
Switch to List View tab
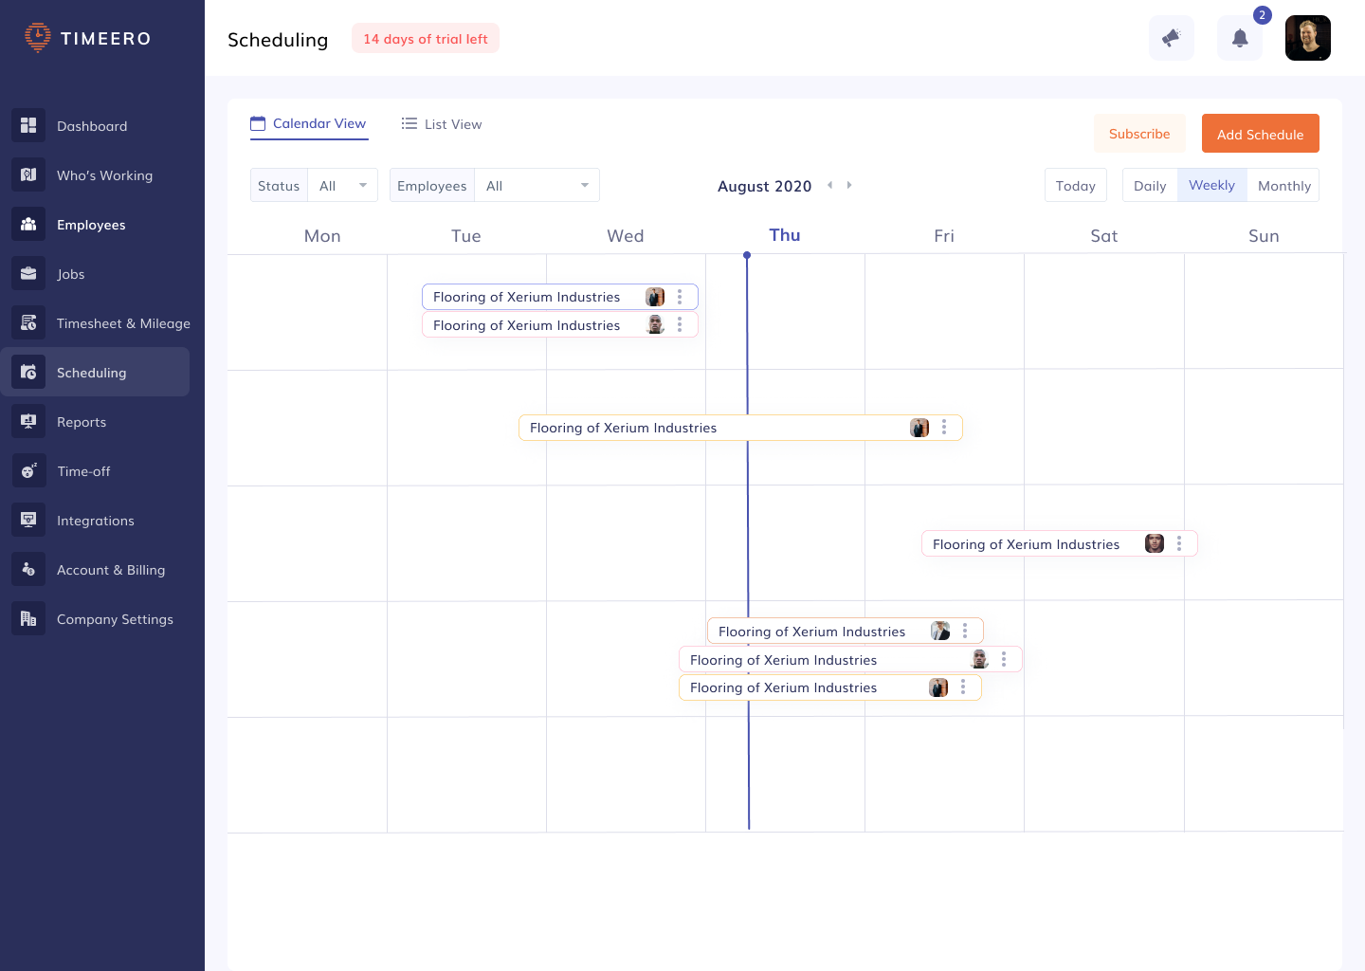[x=442, y=124]
